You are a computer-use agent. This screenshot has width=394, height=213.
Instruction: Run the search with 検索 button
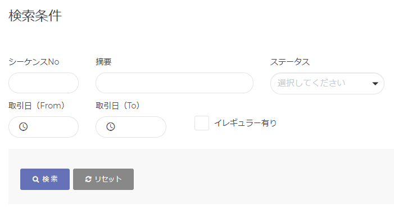[x=45, y=179]
